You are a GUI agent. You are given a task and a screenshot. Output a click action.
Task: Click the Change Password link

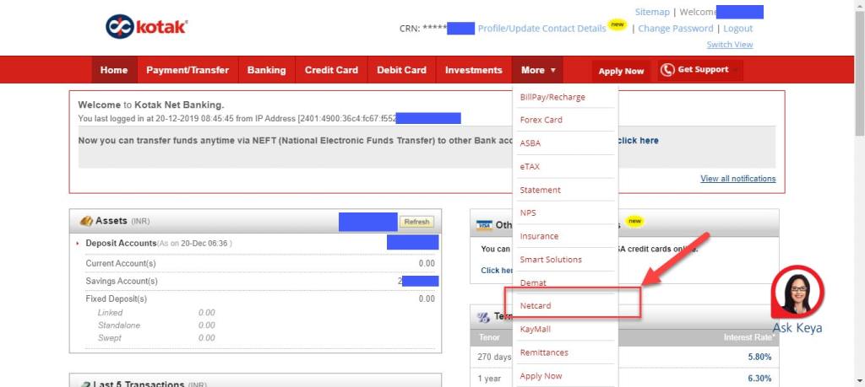click(x=676, y=29)
